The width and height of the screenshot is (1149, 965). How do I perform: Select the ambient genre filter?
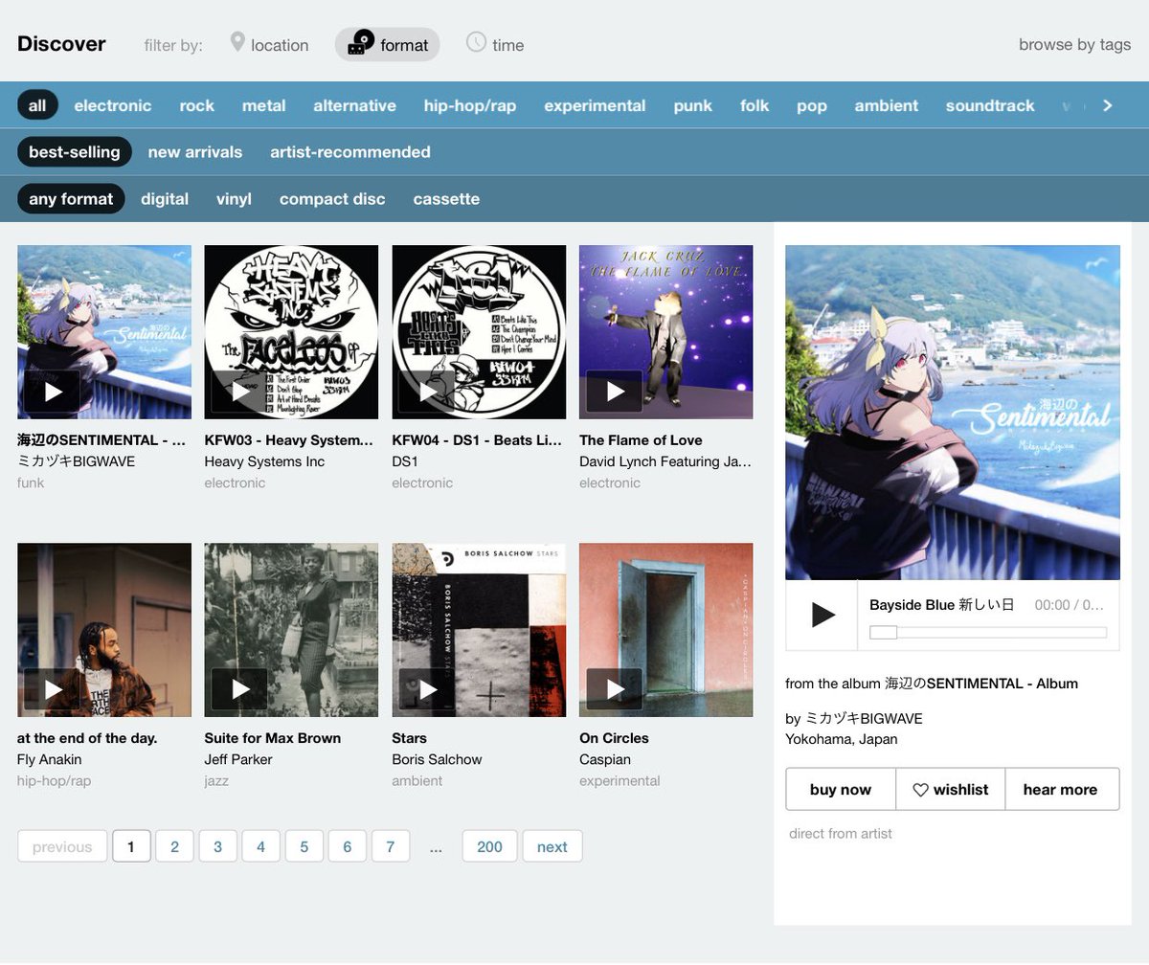887,105
